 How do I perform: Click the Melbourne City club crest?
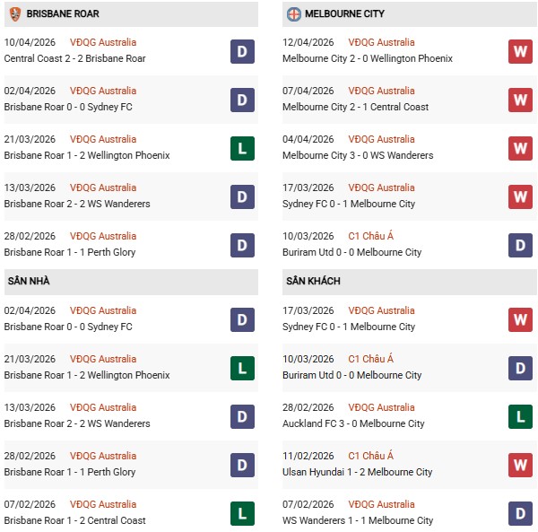(x=293, y=14)
